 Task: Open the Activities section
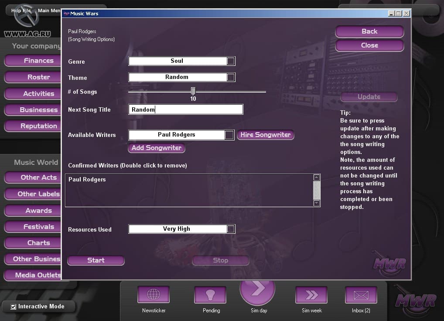pyautogui.click(x=34, y=94)
